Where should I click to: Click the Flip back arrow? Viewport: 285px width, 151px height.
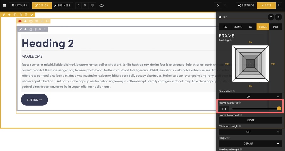point(220,17)
